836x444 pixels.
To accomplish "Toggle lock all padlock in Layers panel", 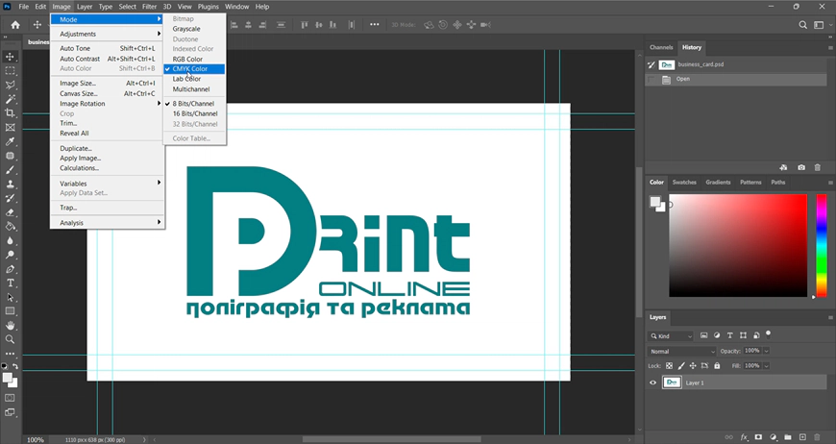I will pos(717,365).
